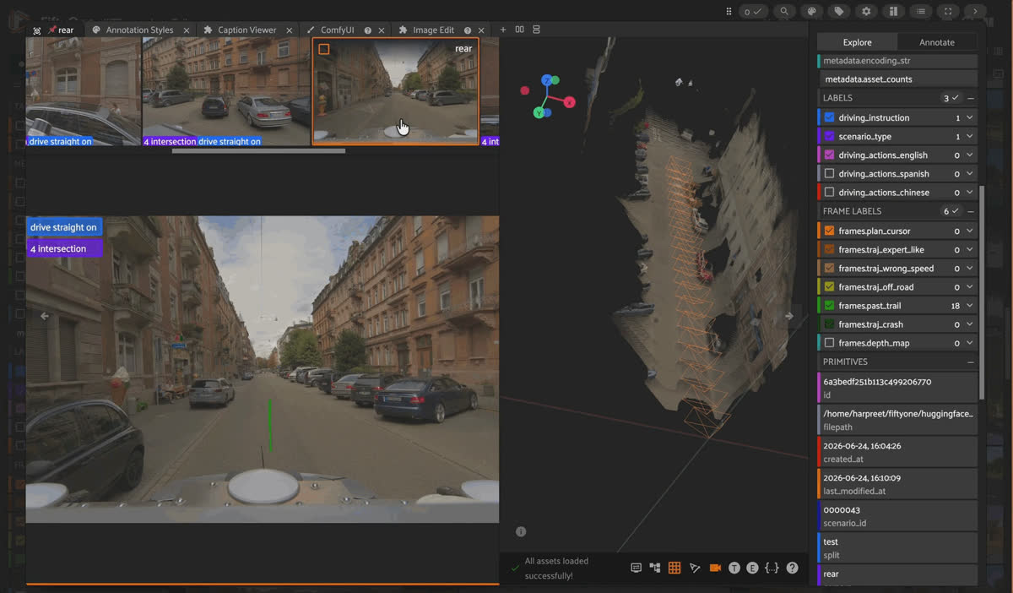The width and height of the screenshot is (1013, 593).
Task: Click LABELS count 3 check button
Action: 951,98
